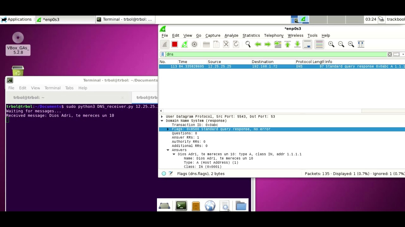Click go to specified packet icon
This screenshot has width=405, height=227.
278,44
